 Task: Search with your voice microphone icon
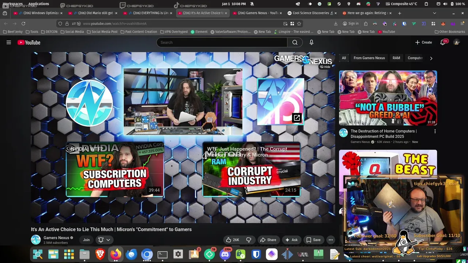point(312,42)
